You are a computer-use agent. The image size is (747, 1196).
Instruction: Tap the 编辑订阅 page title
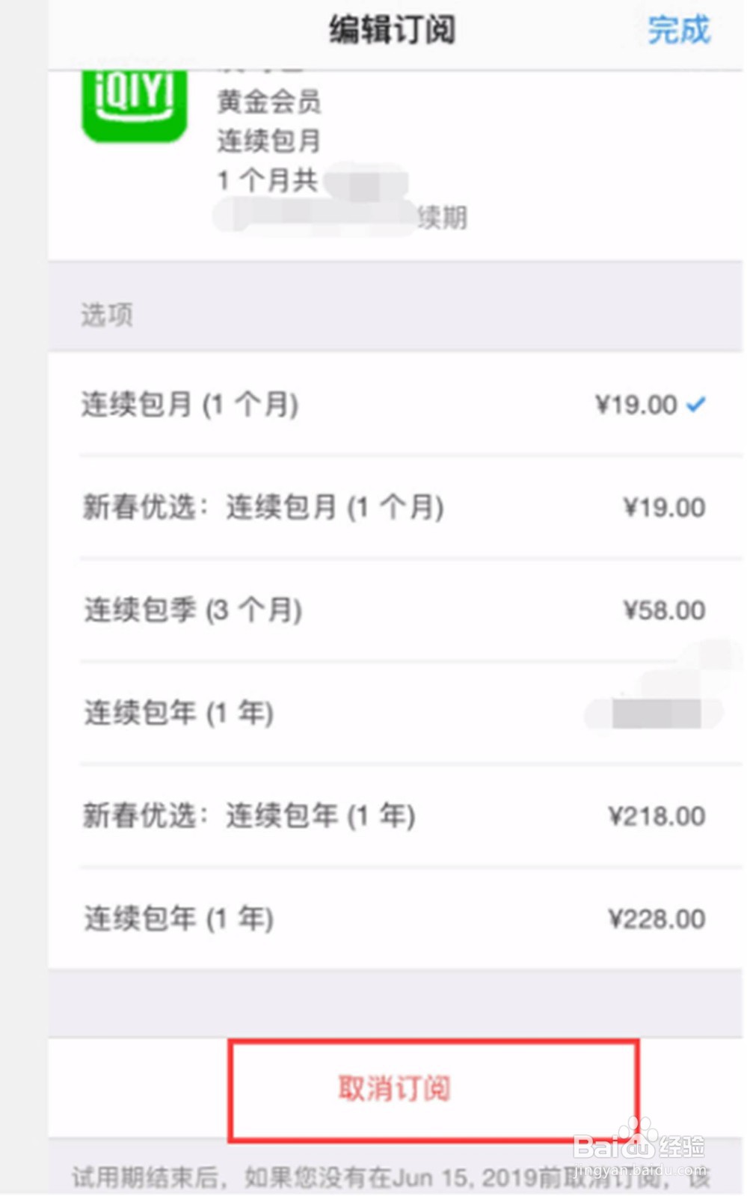point(392,31)
